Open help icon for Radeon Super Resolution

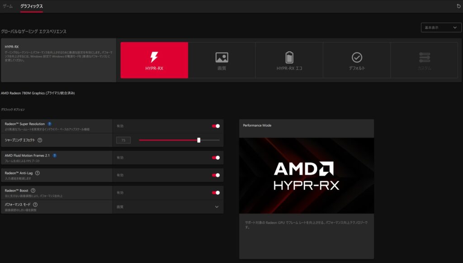[x=50, y=124]
